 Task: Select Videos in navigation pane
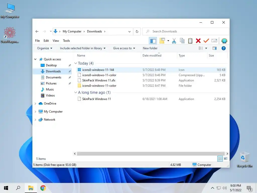50,95
